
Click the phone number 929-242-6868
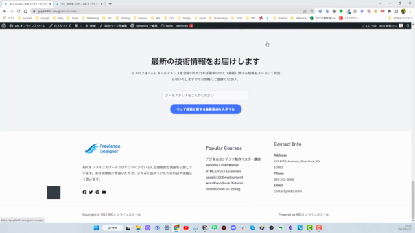click(x=284, y=179)
